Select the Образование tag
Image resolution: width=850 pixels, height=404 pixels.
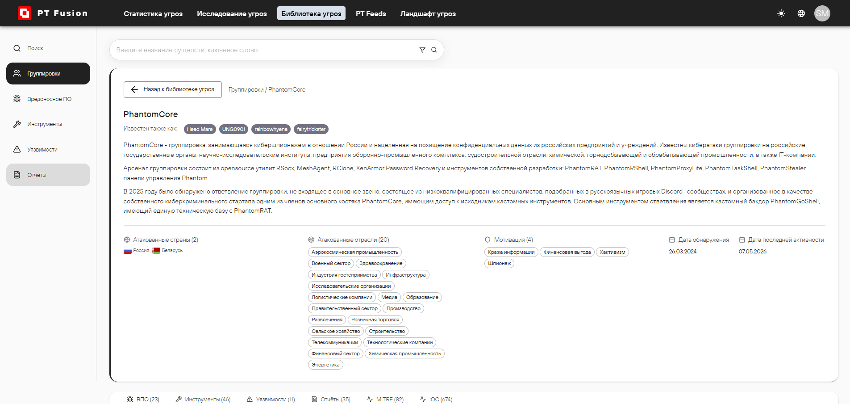(422, 297)
